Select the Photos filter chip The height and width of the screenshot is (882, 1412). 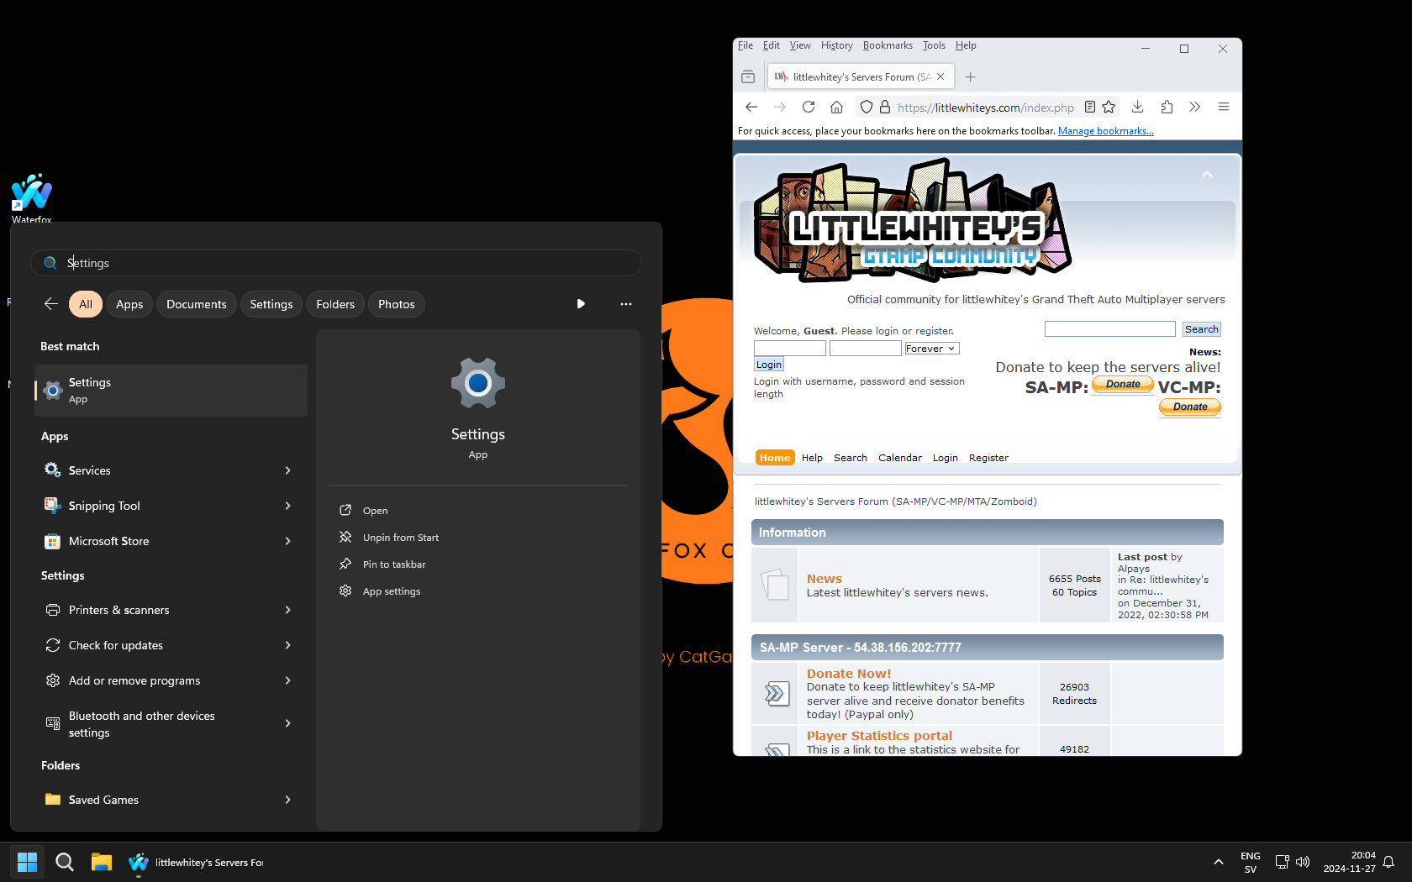click(x=397, y=304)
